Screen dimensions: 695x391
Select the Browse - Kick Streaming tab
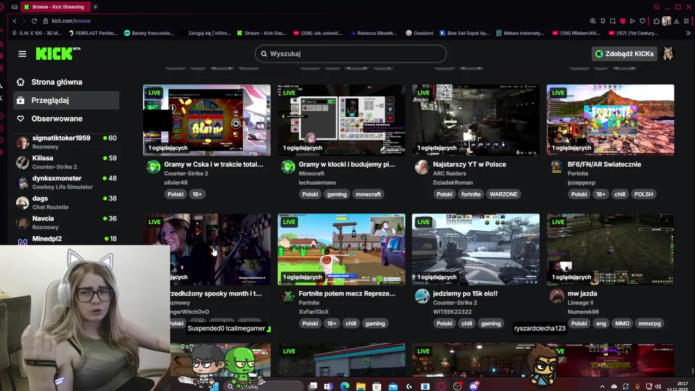pyautogui.click(x=54, y=7)
